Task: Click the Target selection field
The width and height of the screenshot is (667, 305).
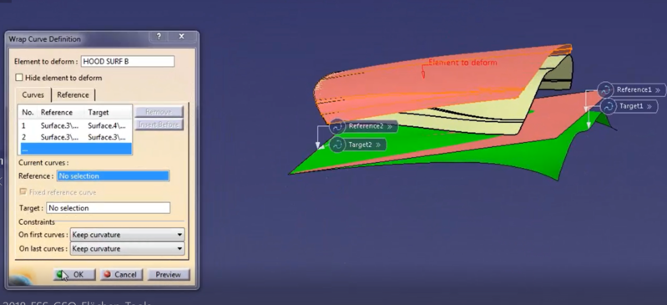Action: pos(108,208)
